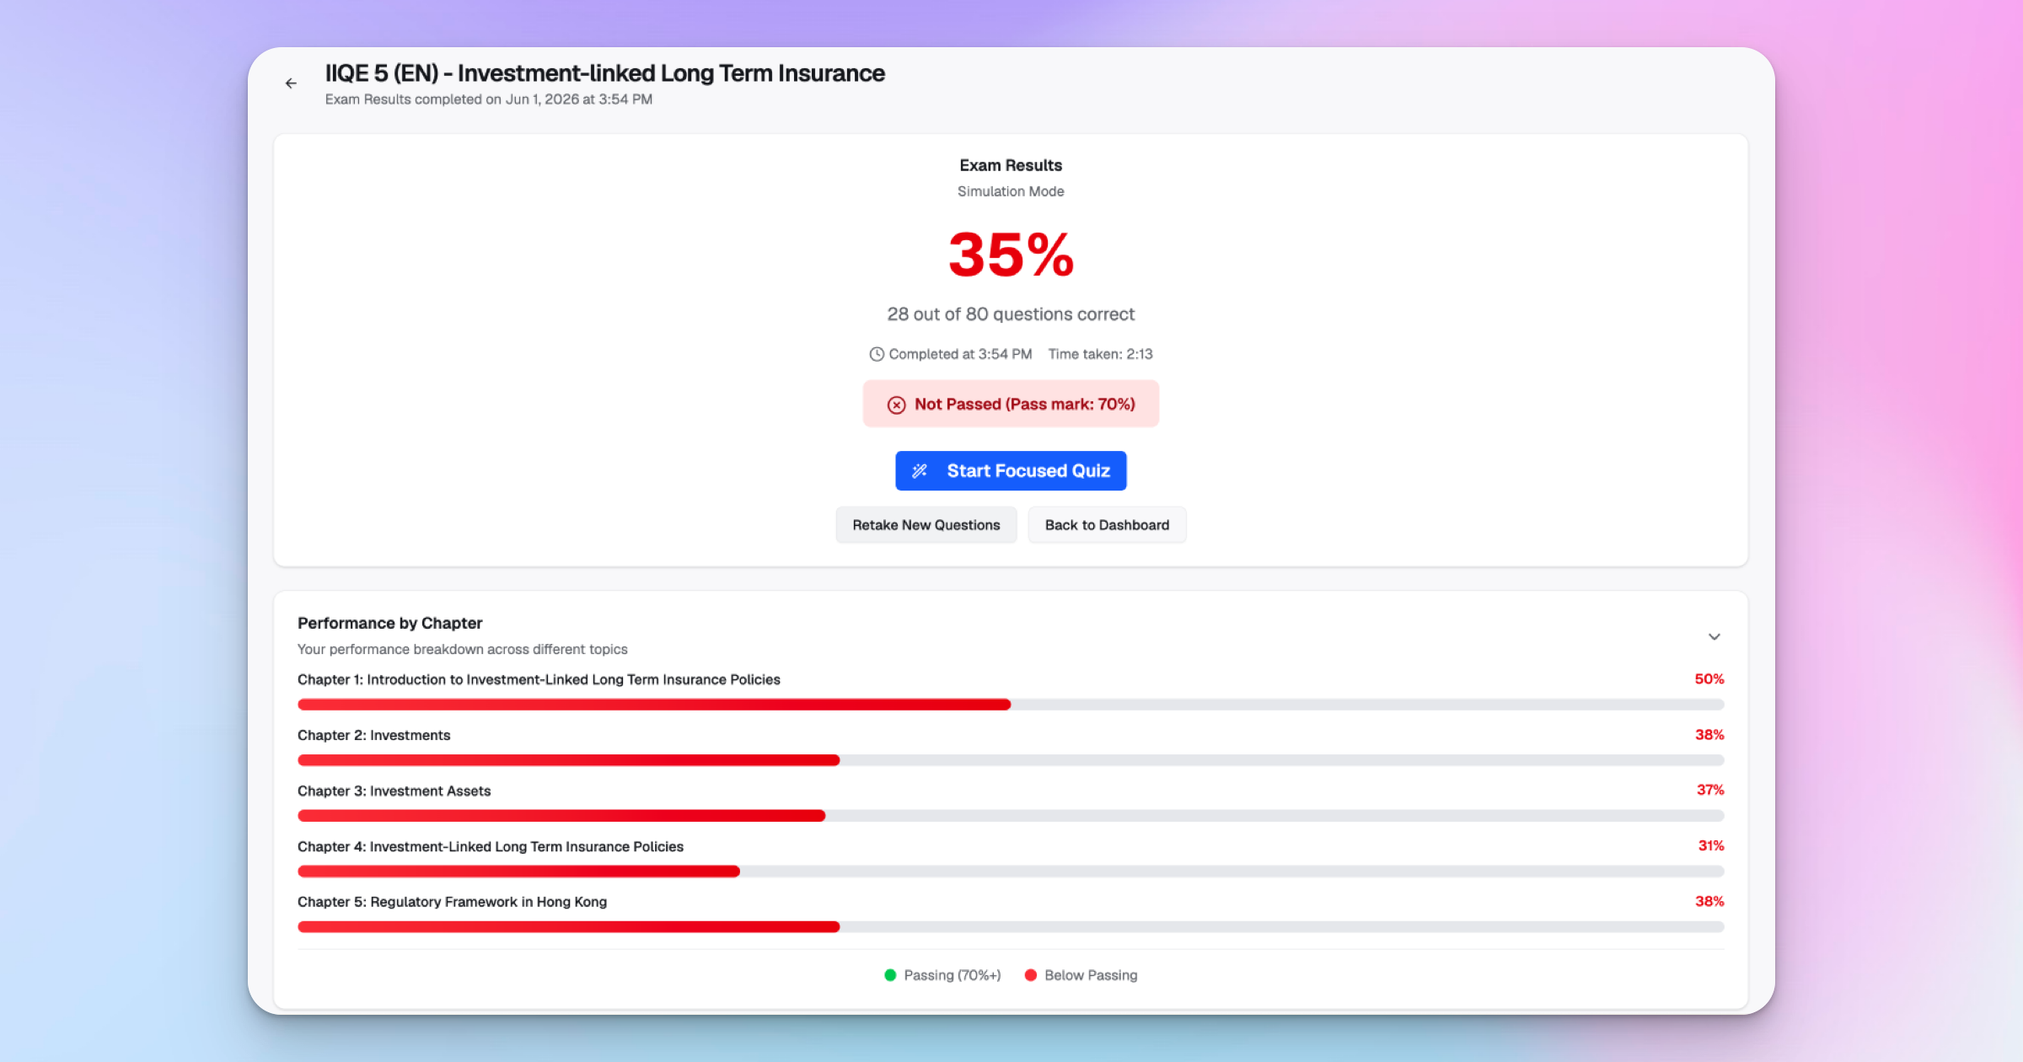Click the clock icon beside Completed time
This screenshot has height=1062, width=2023.
877,354
